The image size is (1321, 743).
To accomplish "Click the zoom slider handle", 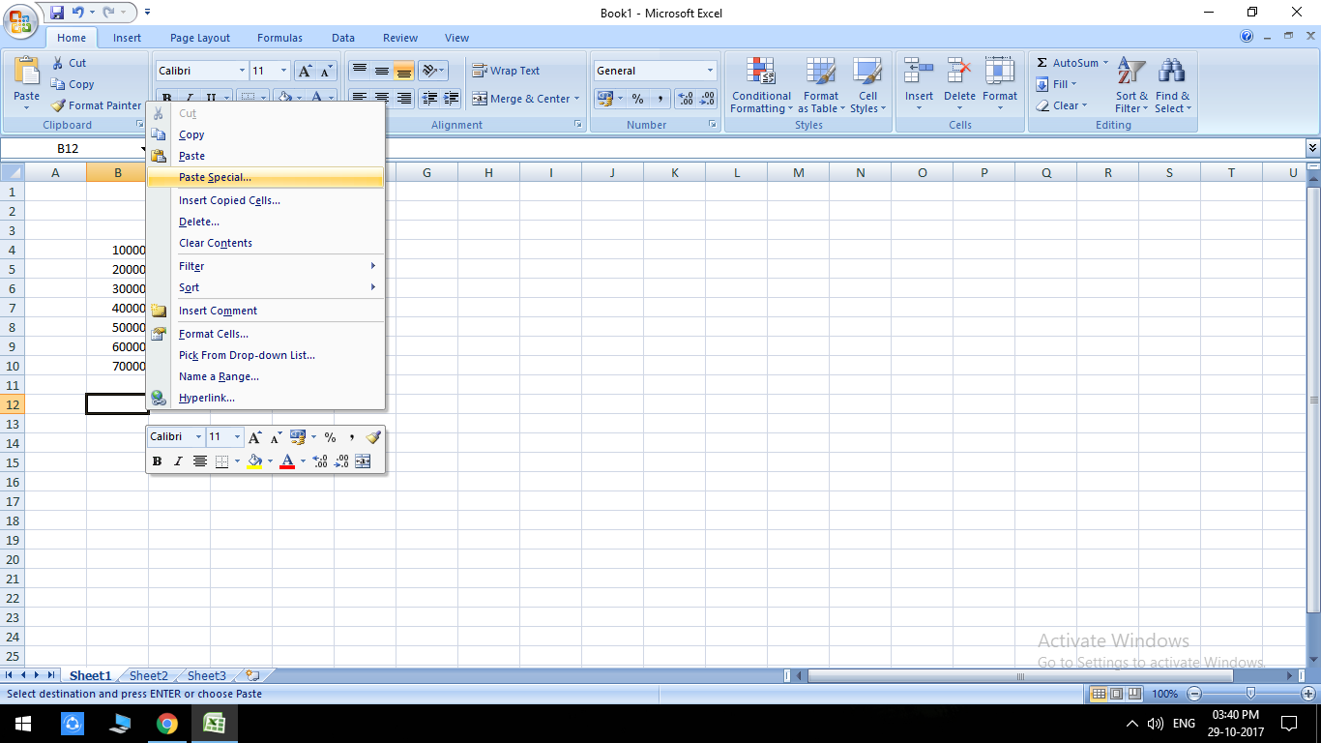I will [1251, 694].
